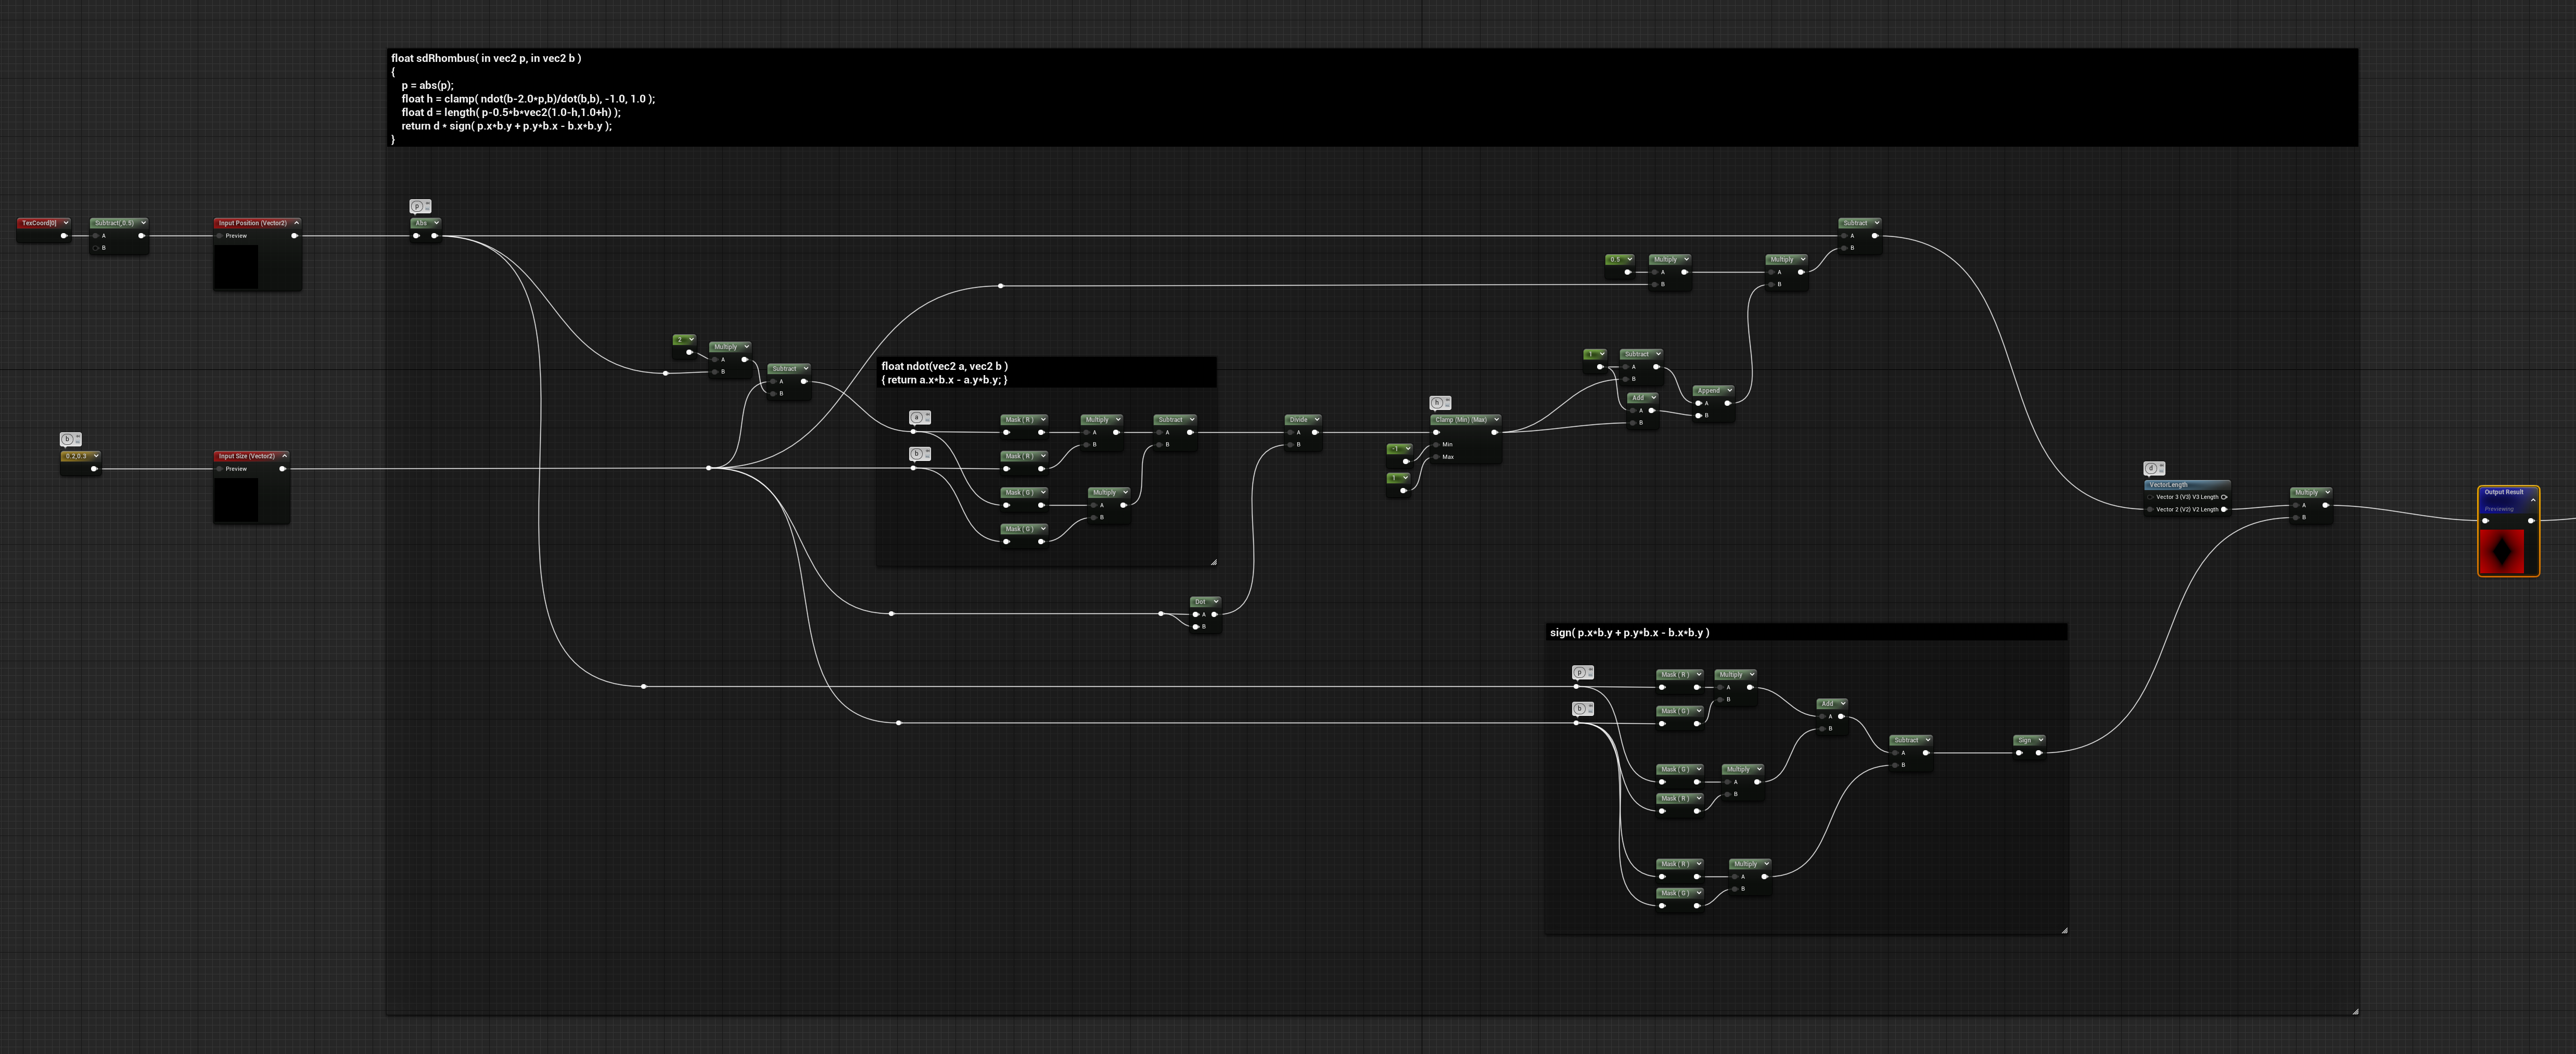The width and height of the screenshot is (2576, 1054).
Task: Click the sdRhombus comment box resize handle
Action: 2355,1011
